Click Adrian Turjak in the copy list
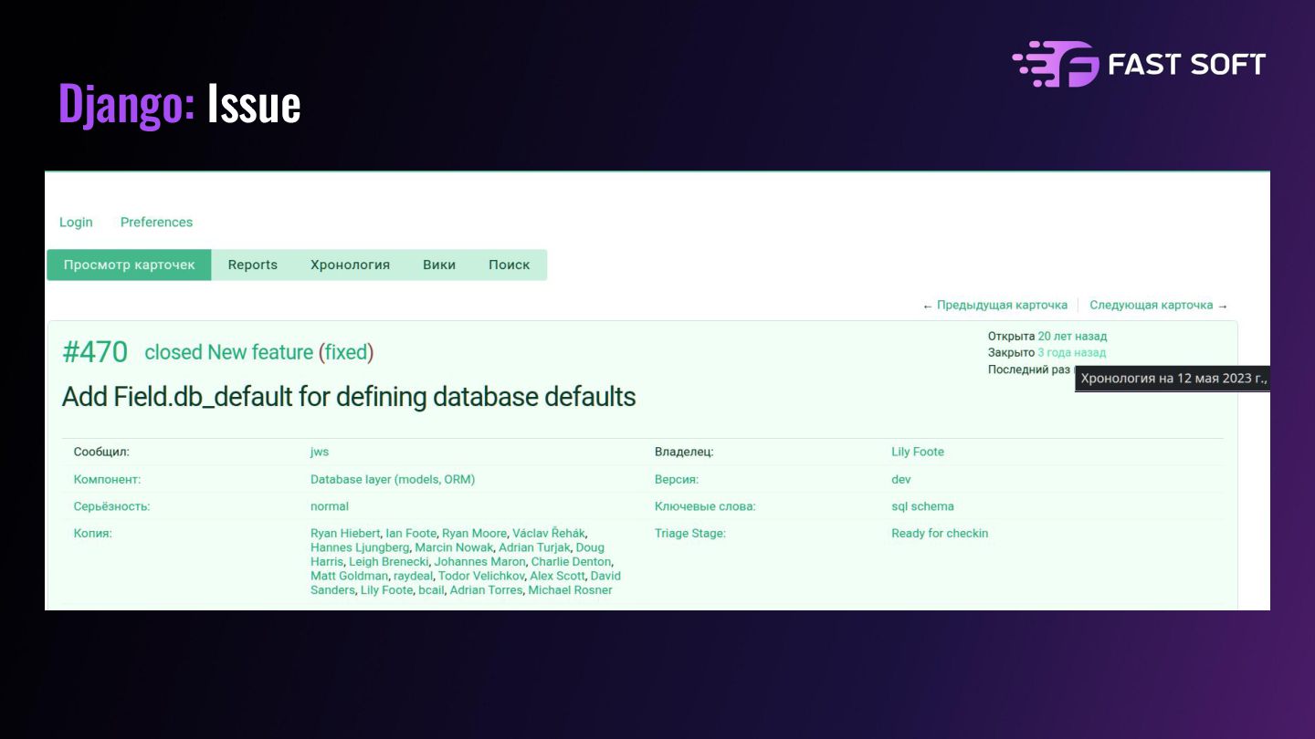 [x=534, y=547]
